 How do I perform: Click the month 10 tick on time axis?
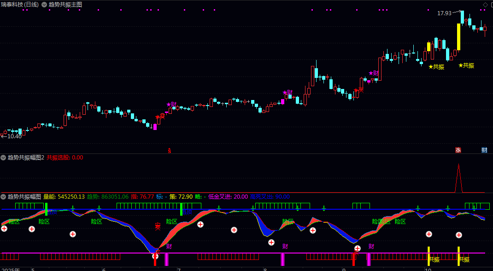click(x=428, y=270)
